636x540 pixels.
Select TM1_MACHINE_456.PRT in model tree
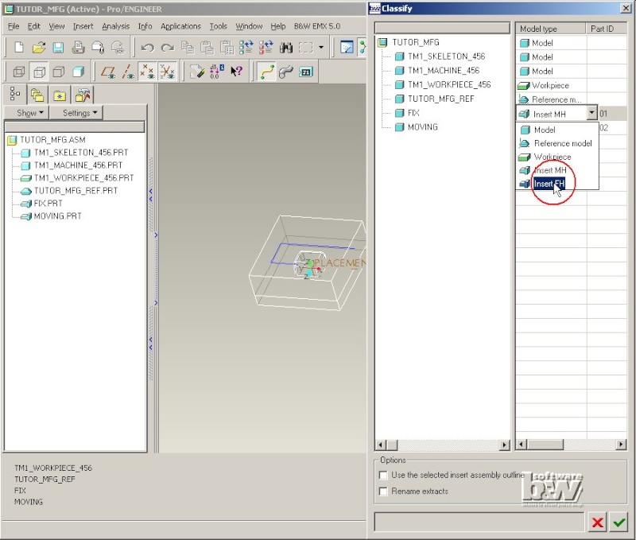pyautogui.click(x=78, y=165)
